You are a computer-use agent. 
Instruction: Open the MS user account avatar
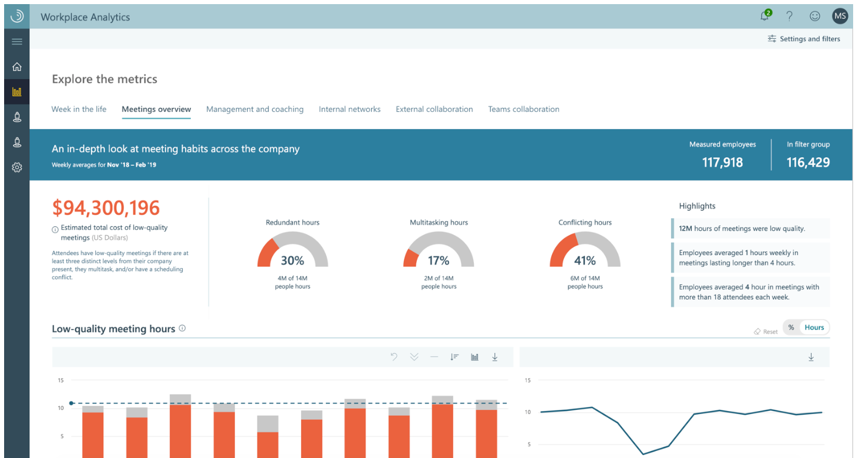840,16
